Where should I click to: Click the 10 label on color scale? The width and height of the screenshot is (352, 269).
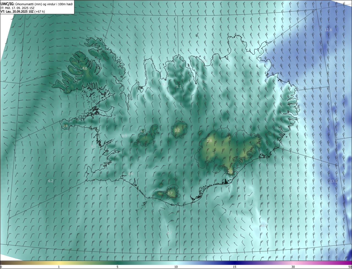(176, 267)
